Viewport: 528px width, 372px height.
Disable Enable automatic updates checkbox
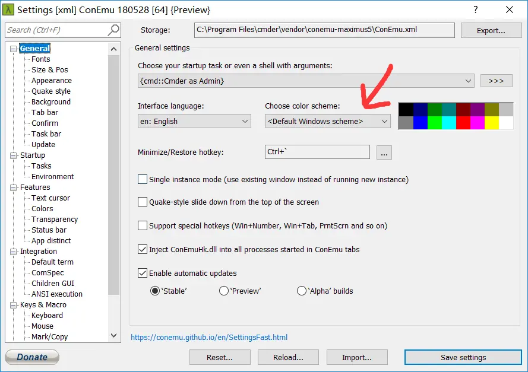[x=143, y=273]
